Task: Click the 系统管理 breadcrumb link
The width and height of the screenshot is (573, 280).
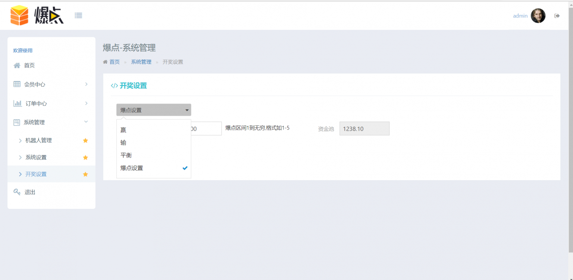Action: (141, 62)
